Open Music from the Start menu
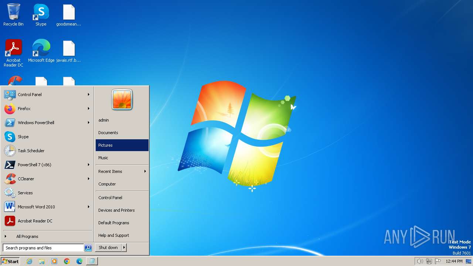The image size is (473, 266). pyautogui.click(x=122, y=158)
